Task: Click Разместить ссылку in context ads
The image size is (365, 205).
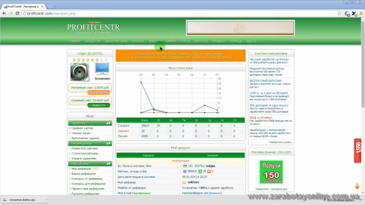Action: click(x=280, y=142)
